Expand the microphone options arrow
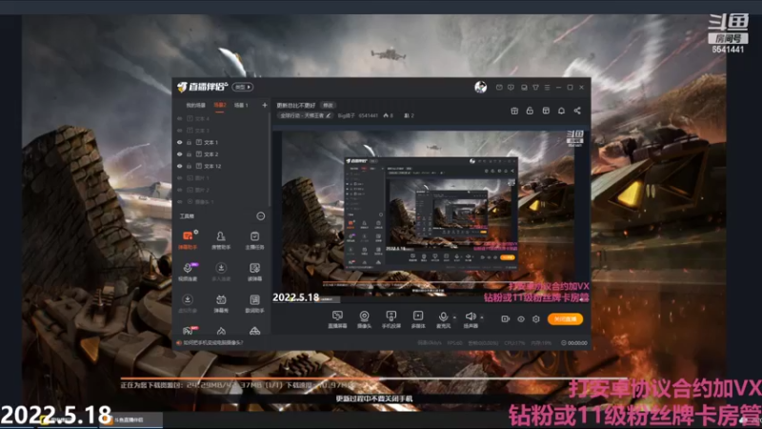762x429 pixels. (x=454, y=317)
